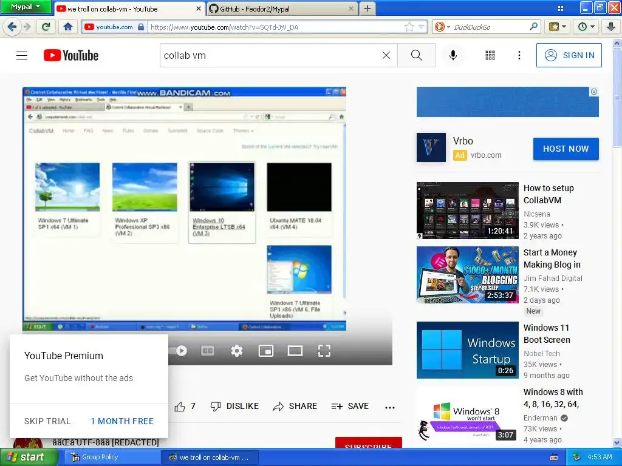Click the HOST NOW ad button
The image size is (622, 466).
(x=566, y=149)
